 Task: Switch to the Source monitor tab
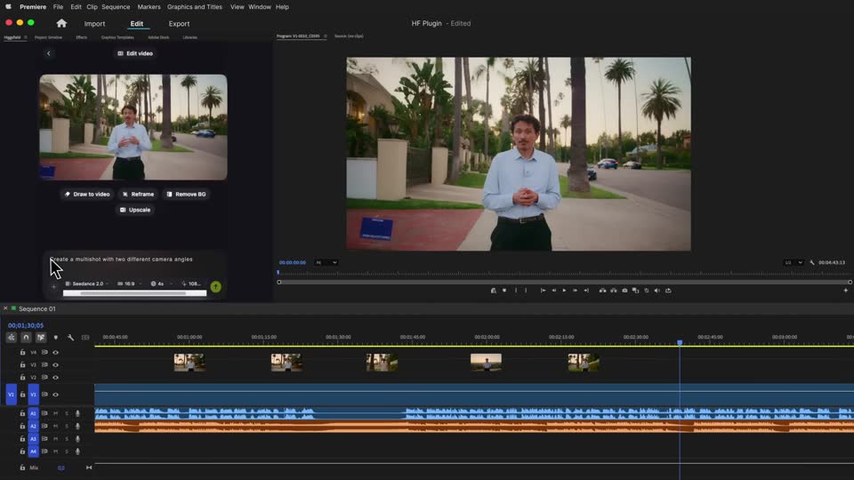coord(349,36)
